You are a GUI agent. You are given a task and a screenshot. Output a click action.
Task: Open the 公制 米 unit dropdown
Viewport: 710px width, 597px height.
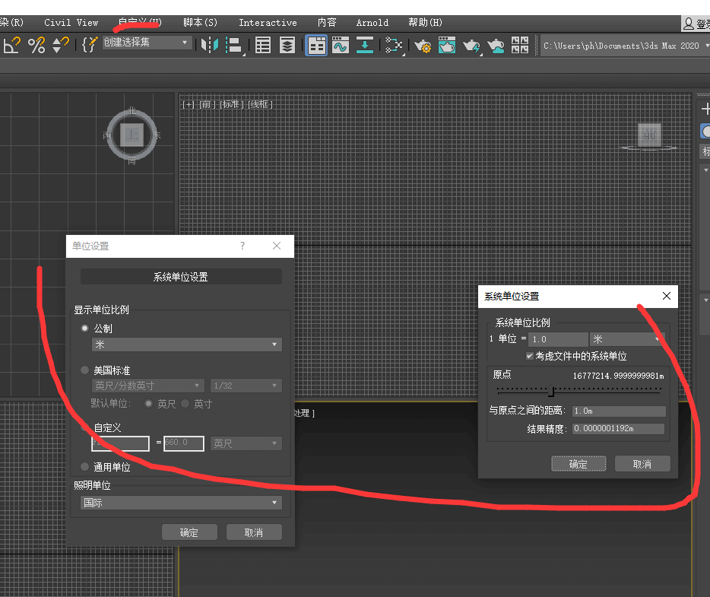click(186, 345)
